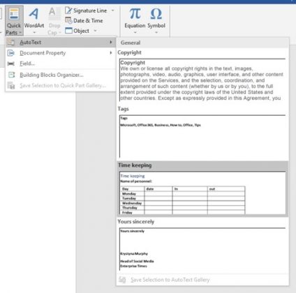Select the Tags entry title
The height and width of the screenshot is (293, 296).
coord(123,109)
